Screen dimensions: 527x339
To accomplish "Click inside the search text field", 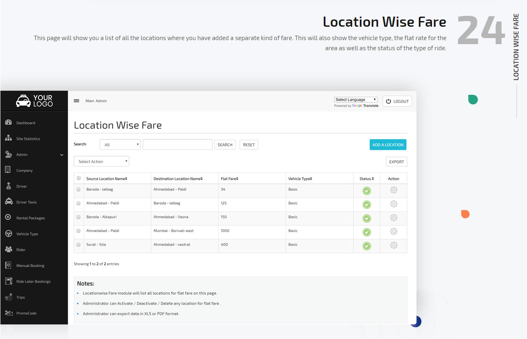I will click(177, 144).
